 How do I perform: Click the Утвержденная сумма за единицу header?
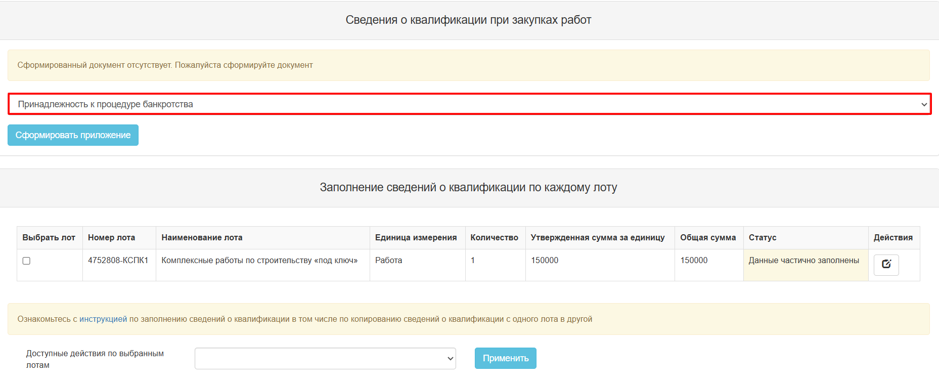coord(597,238)
